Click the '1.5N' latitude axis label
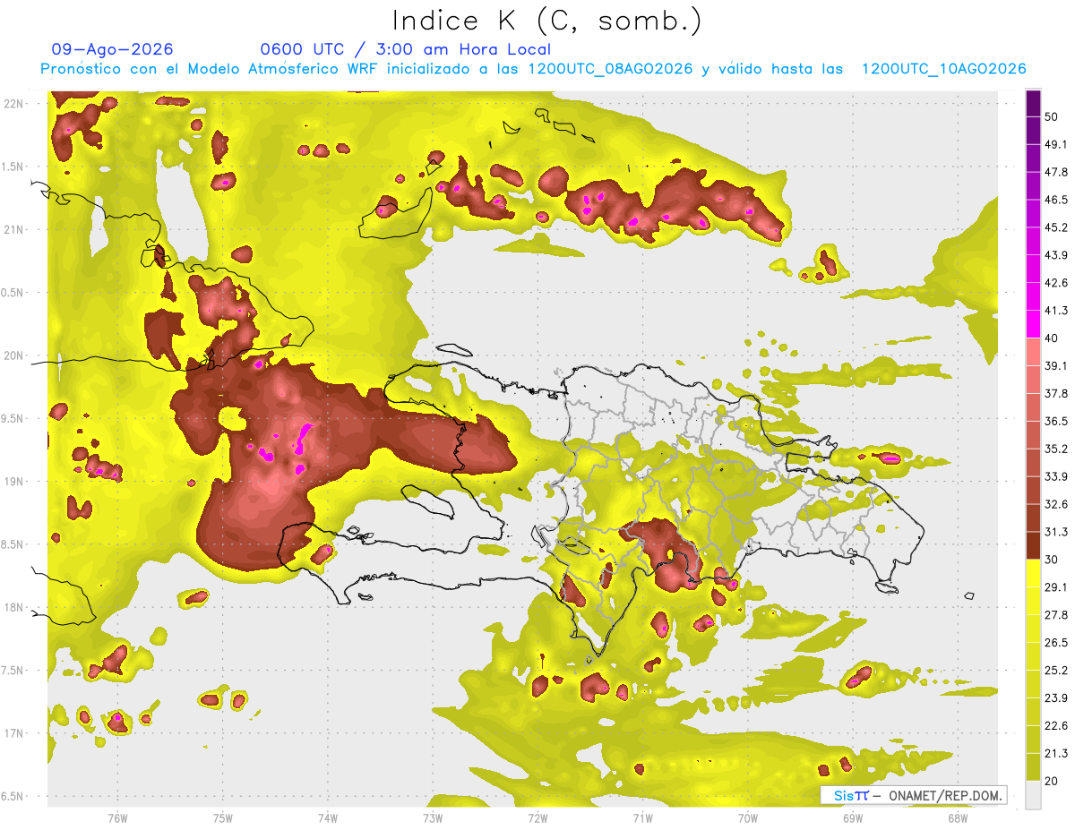Image resolution: width=1075 pixels, height=830 pixels. tap(12, 167)
